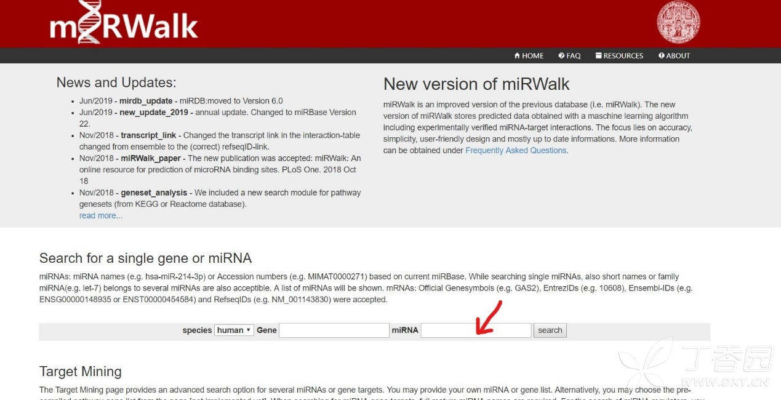Click the university seal emblem

pyautogui.click(x=678, y=23)
